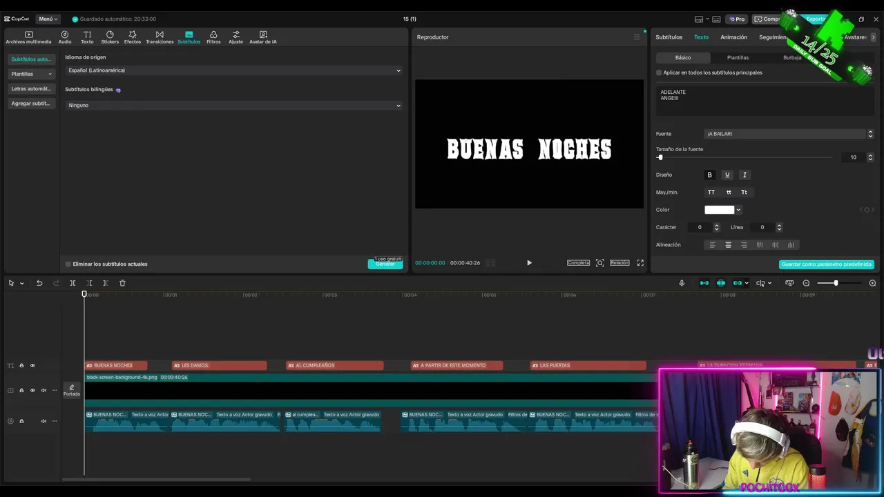Lock the video track

[x=21, y=391]
